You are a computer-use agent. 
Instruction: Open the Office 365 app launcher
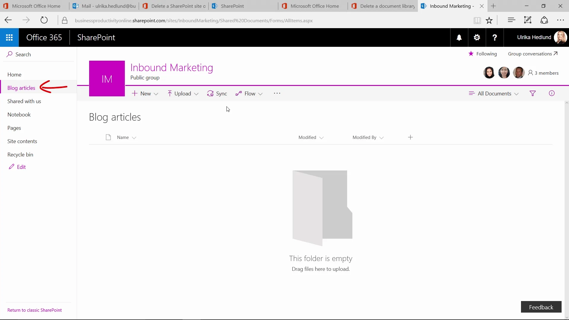coord(9,37)
